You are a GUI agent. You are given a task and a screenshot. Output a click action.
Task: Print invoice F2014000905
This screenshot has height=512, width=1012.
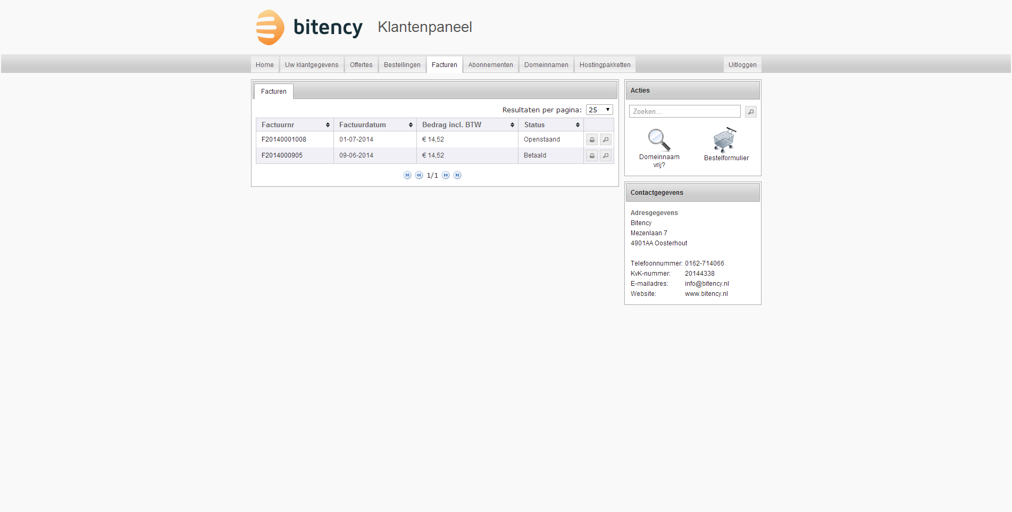point(591,156)
